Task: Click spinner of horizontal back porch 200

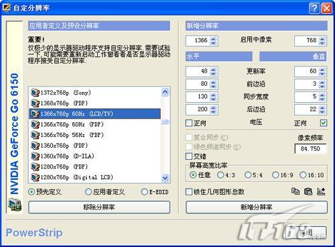Action: (213, 109)
